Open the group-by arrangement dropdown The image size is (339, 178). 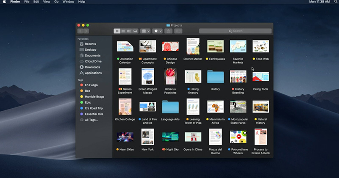click(x=146, y=31)
